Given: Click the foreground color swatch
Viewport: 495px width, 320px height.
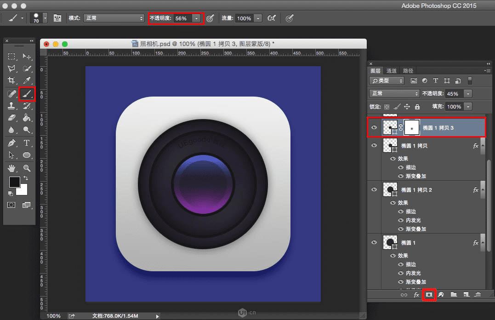Looking at the screenshot, I should tap(14, 182).
